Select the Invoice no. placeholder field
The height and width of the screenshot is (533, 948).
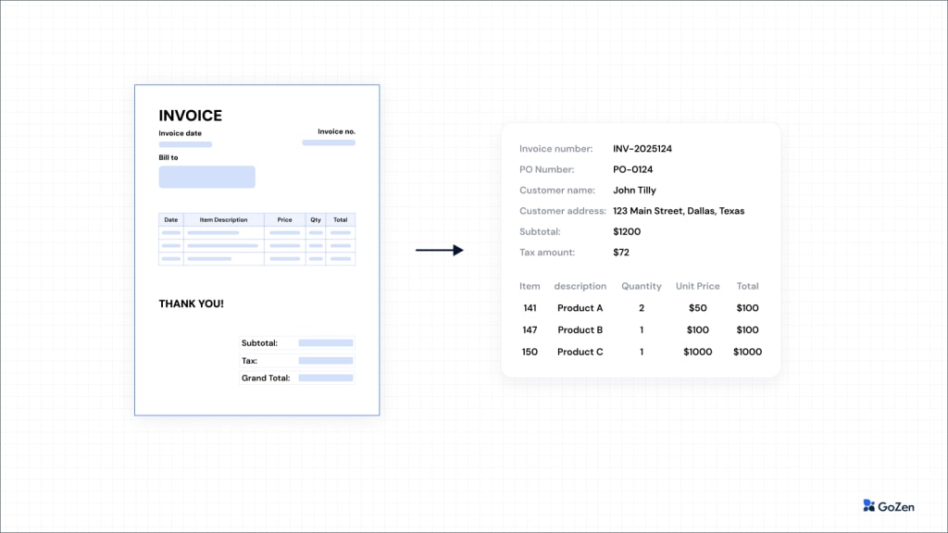coord(329,143)
